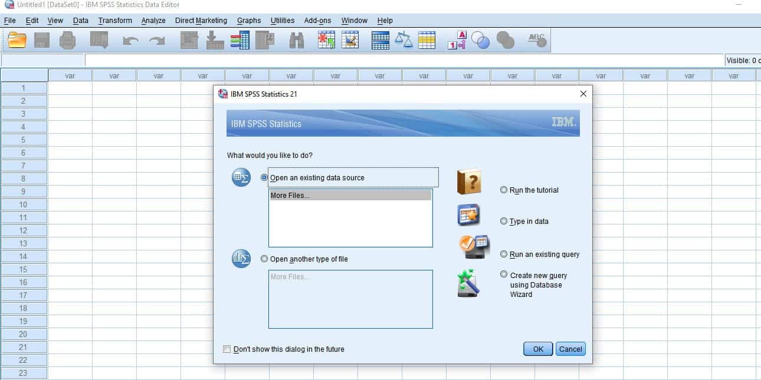Click the Undo arrow icon

tap(131, 41)
